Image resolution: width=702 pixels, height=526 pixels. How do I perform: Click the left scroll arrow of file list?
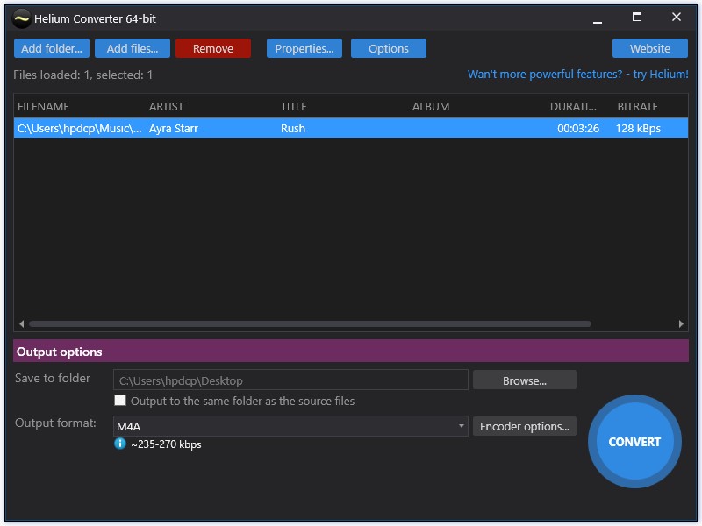[21, 323]
